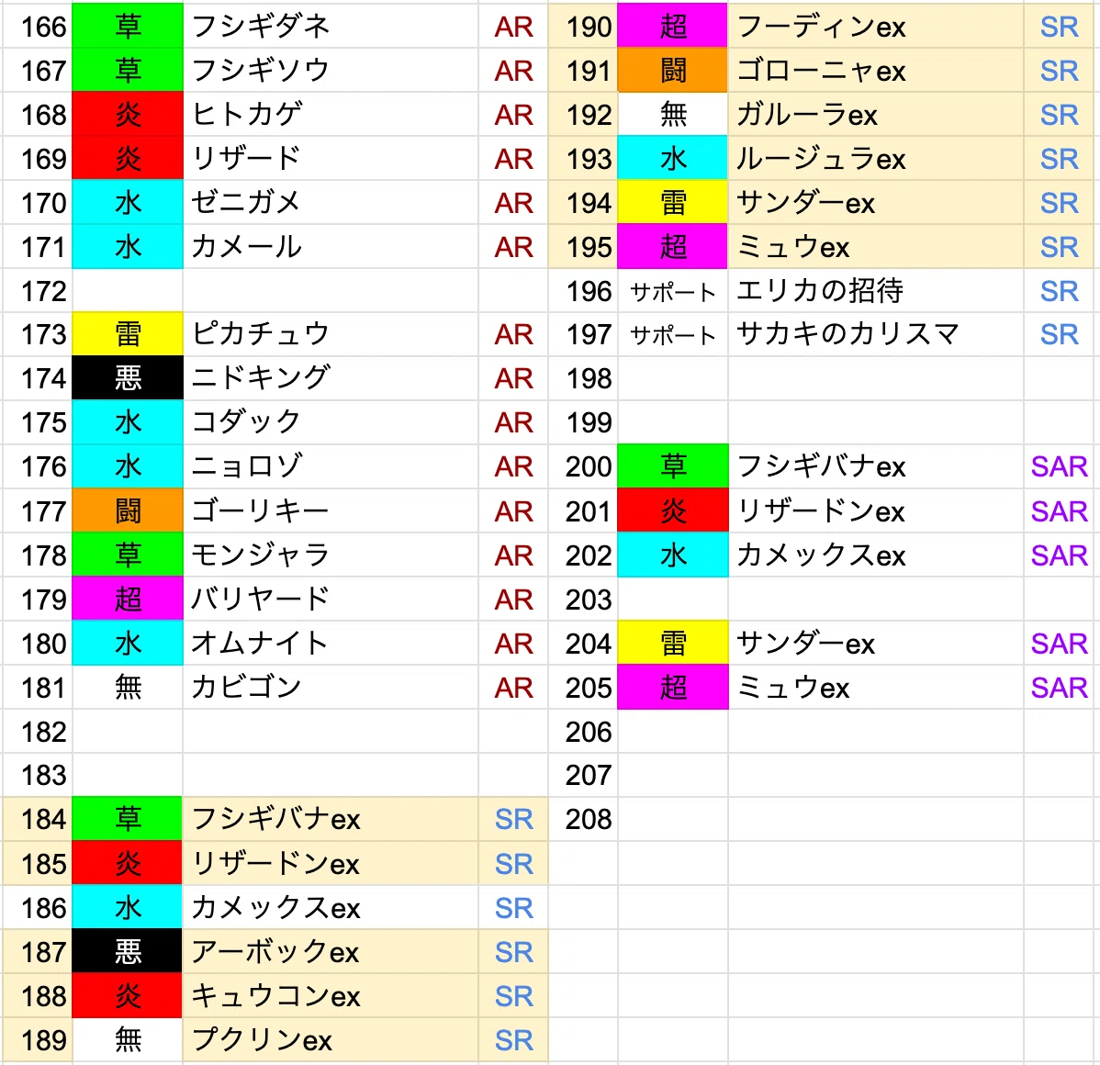Screen dimensions: 1100x1065
Task: Select the エリカの招待 cell
Action: coord(876,290)
